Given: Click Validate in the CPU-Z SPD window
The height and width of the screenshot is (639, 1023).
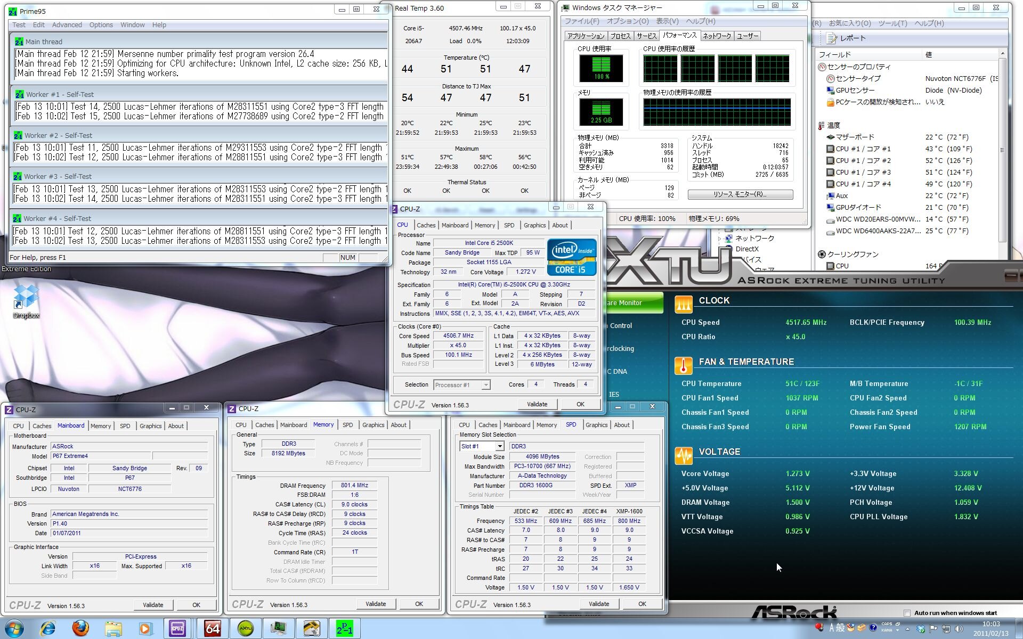Looking at the screenshot, I should [x=598, y=604].
